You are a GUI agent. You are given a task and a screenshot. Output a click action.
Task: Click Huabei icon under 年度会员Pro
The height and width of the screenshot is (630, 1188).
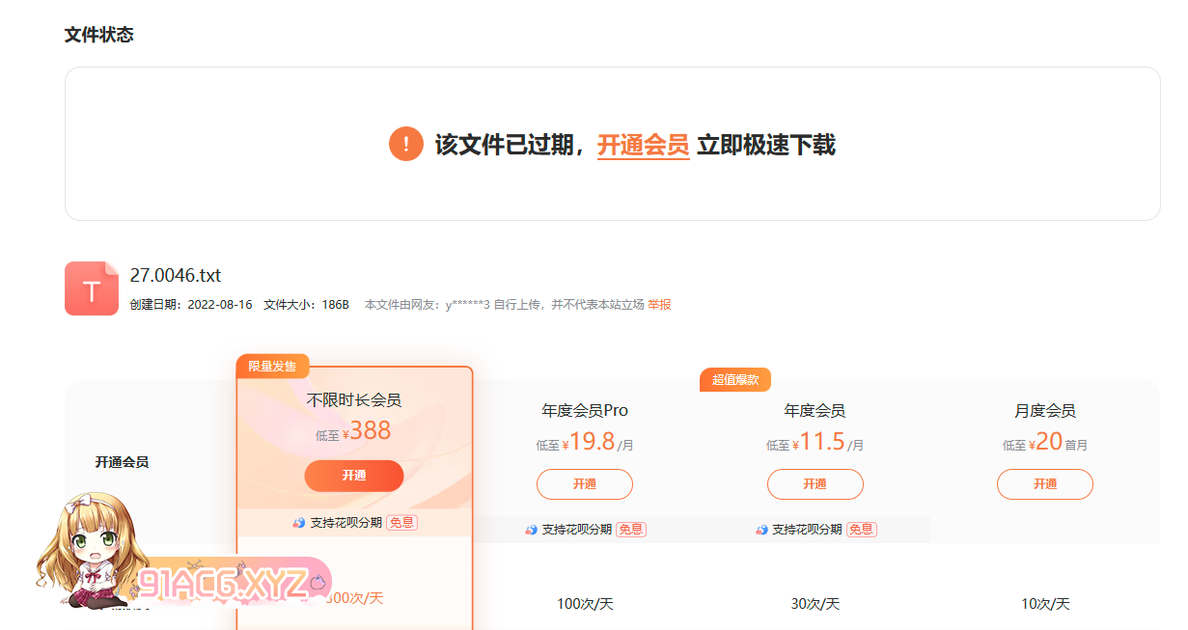[531, 530]
